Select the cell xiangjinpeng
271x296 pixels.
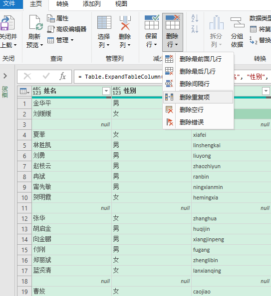231,239
